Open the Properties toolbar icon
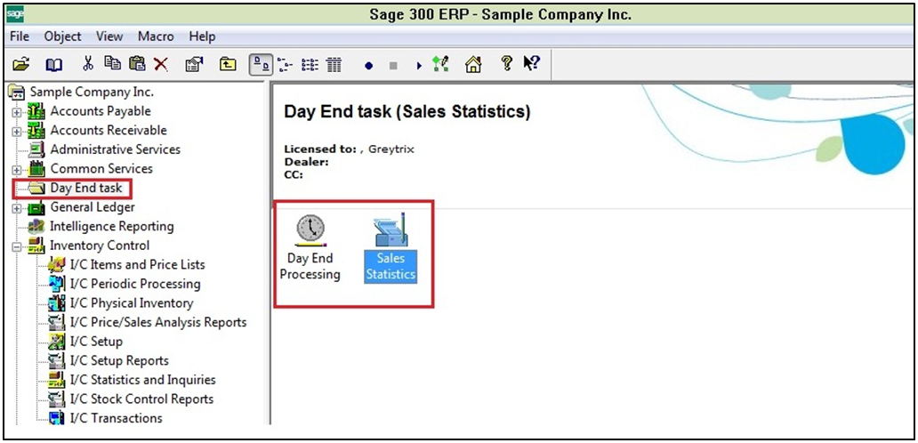 pos(194,64)
